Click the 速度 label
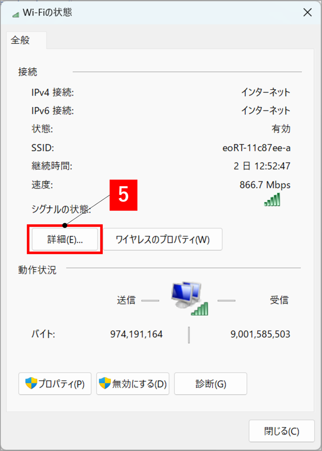 (42, 185)
